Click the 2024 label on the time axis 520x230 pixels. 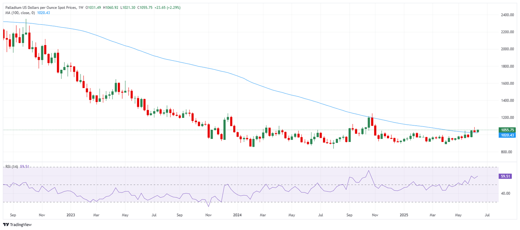click(237, 215)
